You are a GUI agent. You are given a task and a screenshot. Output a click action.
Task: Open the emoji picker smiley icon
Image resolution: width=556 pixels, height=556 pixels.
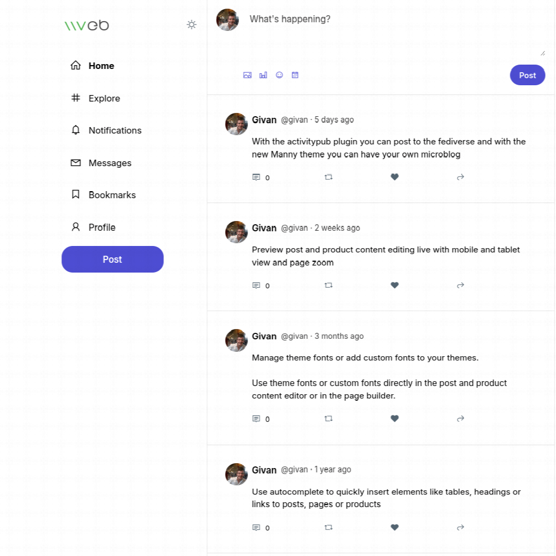[279, 75]
